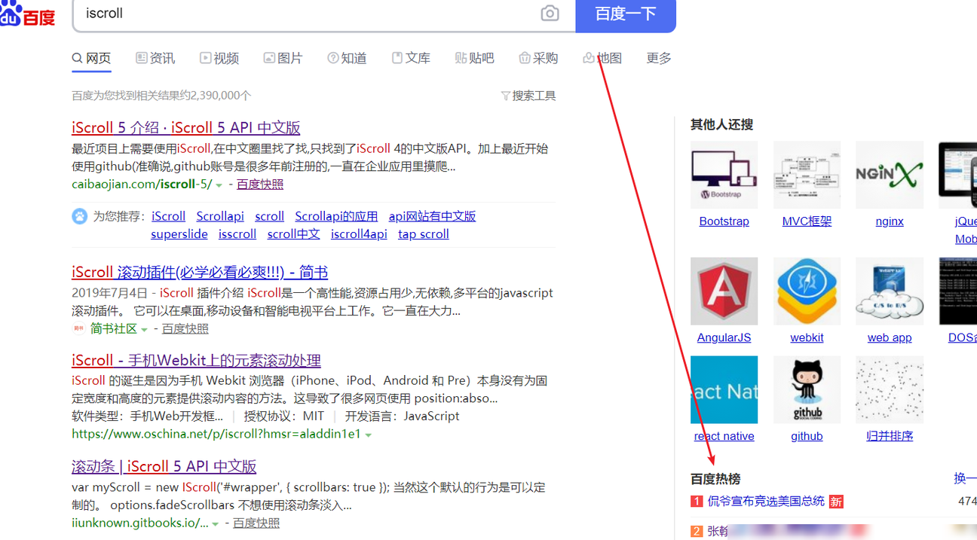
Task: Click the AngularJS text link
Action: tap(724, 337)
